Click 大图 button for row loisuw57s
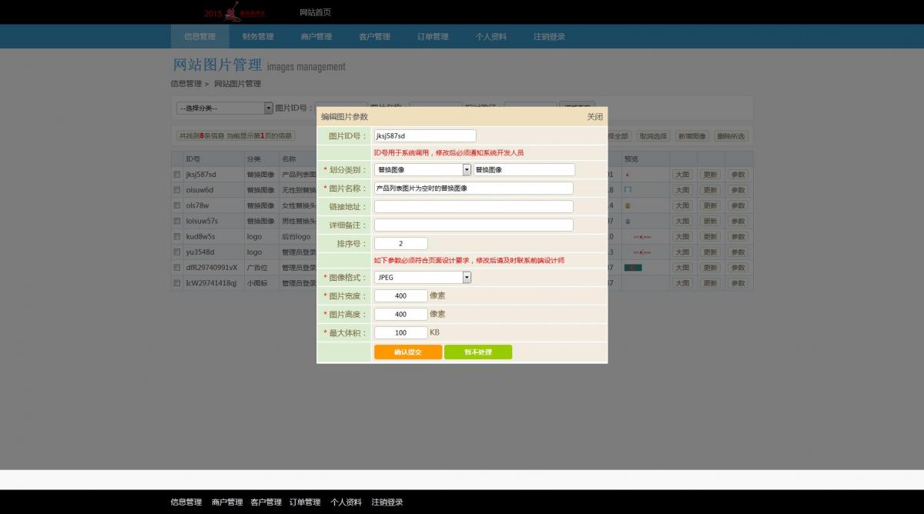 pyautogui.click(x=682, y=221)
